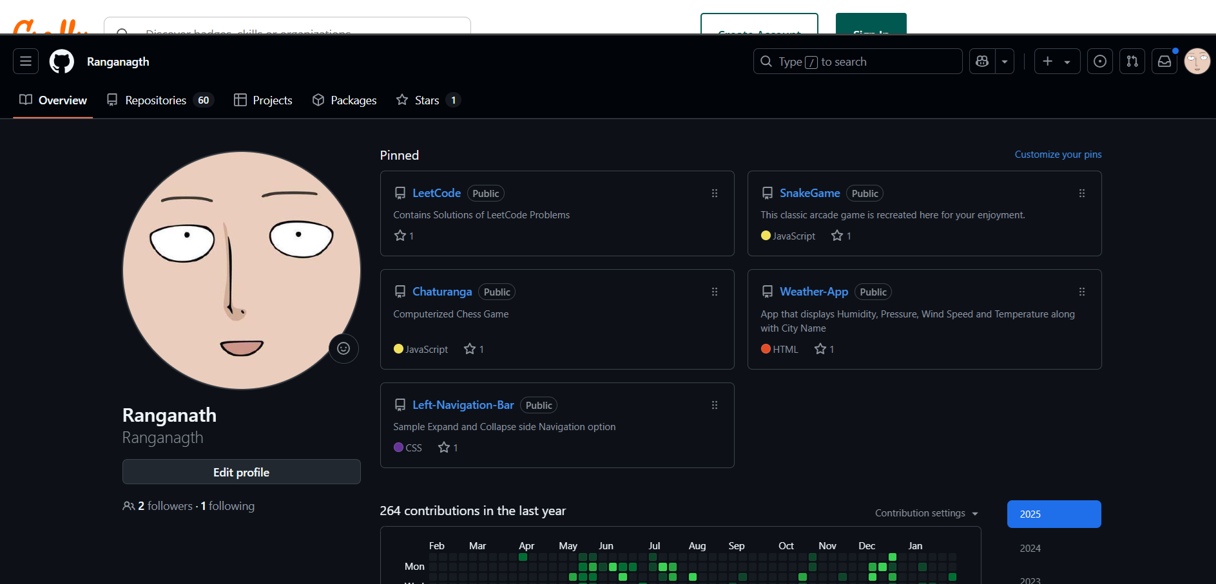Open the 1 following link
The height and width of the screenshot is (584, 1216).
coord(227,506)
